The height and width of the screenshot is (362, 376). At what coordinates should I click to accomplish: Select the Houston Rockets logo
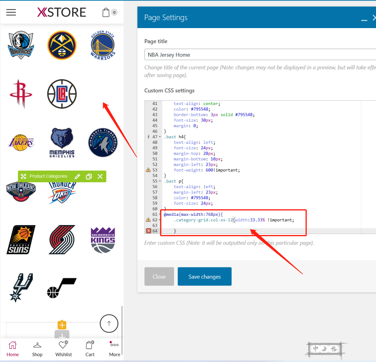tap(21, 94)
